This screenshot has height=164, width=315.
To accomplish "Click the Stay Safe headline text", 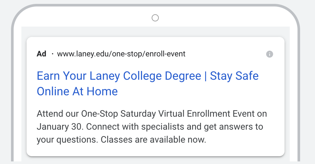I will coord(234,76).
